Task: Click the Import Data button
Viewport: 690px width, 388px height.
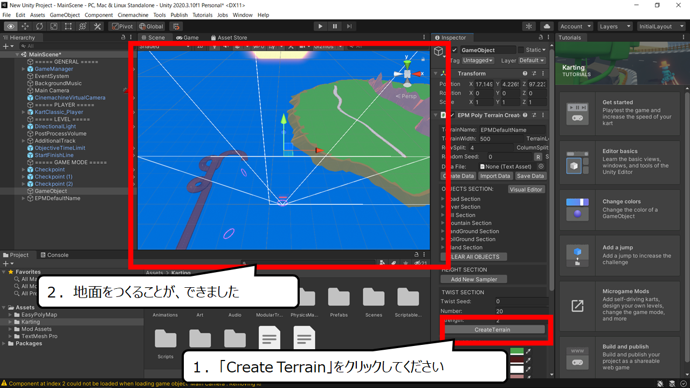Action: point(495,176)
